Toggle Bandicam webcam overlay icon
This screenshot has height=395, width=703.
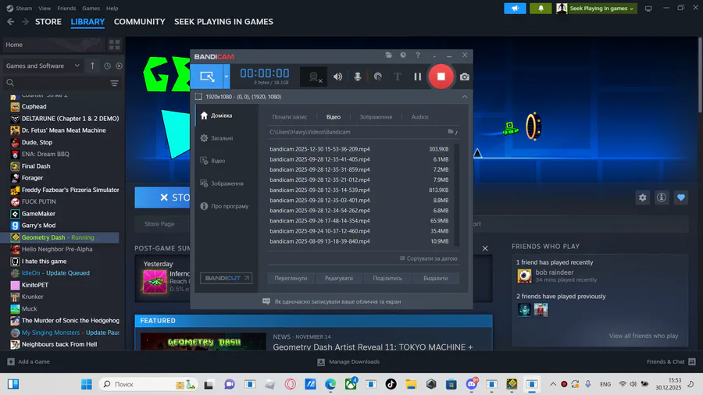pos(315,77)
